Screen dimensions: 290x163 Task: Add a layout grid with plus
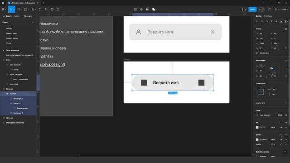tap(286, 103)
